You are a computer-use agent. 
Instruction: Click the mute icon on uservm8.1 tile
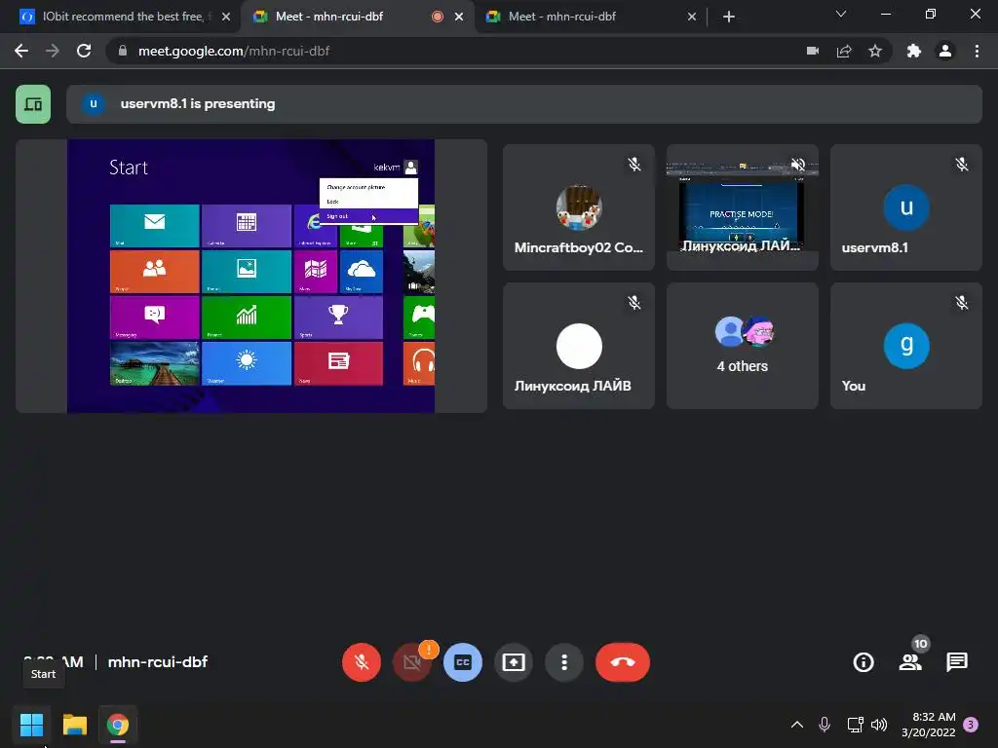[962, 165]
